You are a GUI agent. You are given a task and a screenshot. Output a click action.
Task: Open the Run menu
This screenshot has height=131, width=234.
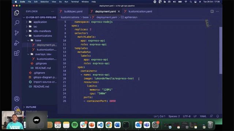(66, 2)
